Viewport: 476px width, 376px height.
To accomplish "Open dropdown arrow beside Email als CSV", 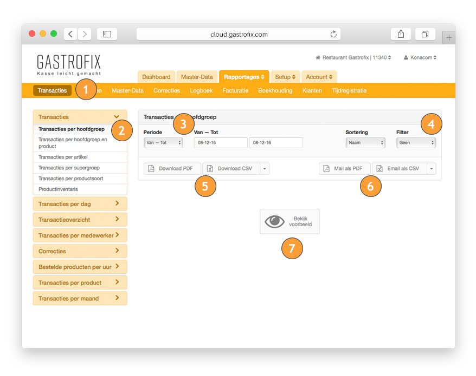I will click(432, 169).
